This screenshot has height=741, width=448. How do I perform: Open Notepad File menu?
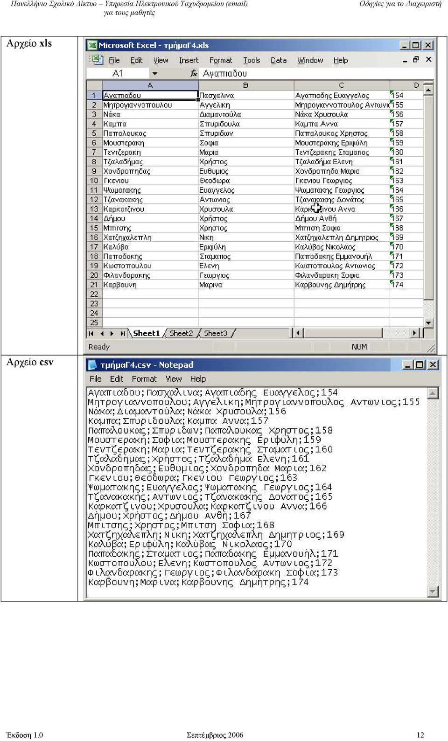96,379
